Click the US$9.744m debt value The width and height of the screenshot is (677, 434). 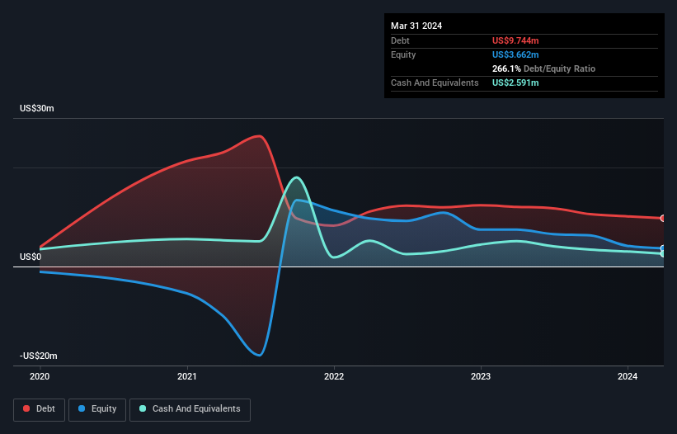(x=515, y=40)
